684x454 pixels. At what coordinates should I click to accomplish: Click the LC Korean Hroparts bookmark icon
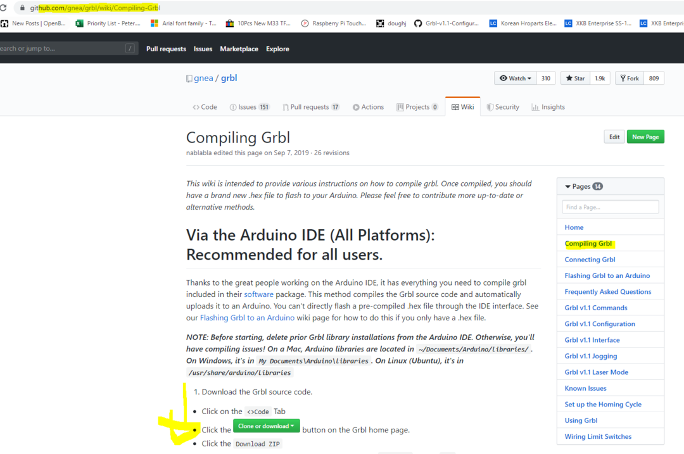pos(493,23)
